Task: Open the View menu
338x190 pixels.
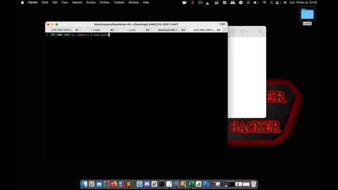Action: (64, 3)
